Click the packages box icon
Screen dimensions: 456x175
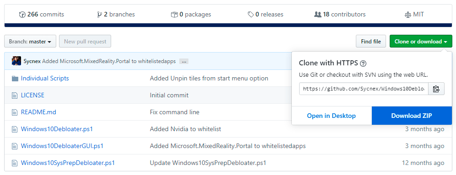pyautogui.click(x=174, y=15)
